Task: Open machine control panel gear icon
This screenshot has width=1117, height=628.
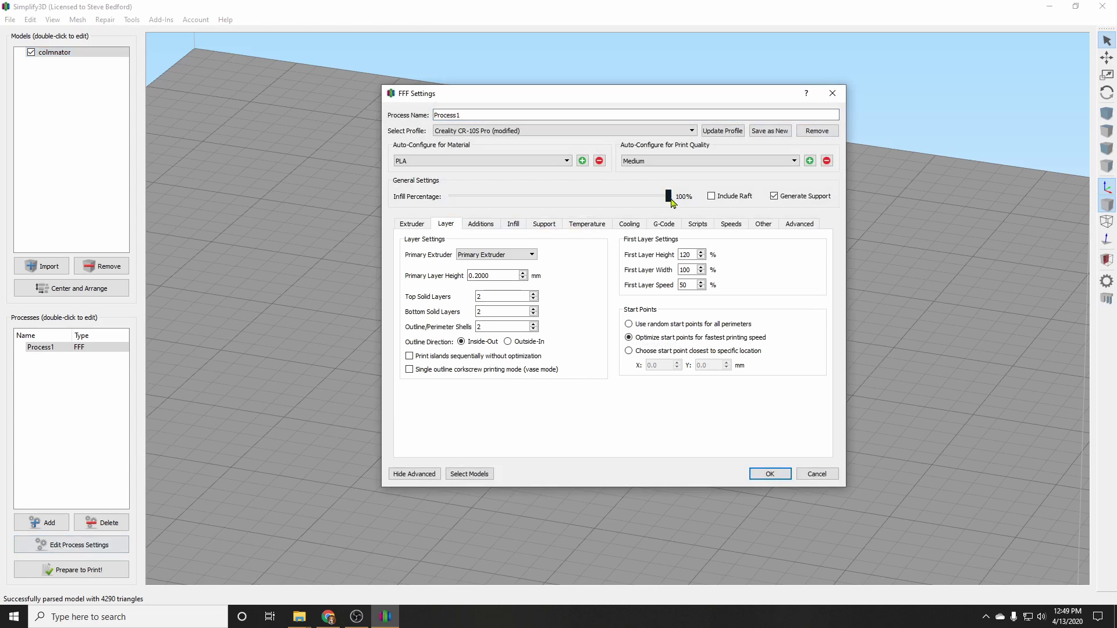Action: (1107, 281)
